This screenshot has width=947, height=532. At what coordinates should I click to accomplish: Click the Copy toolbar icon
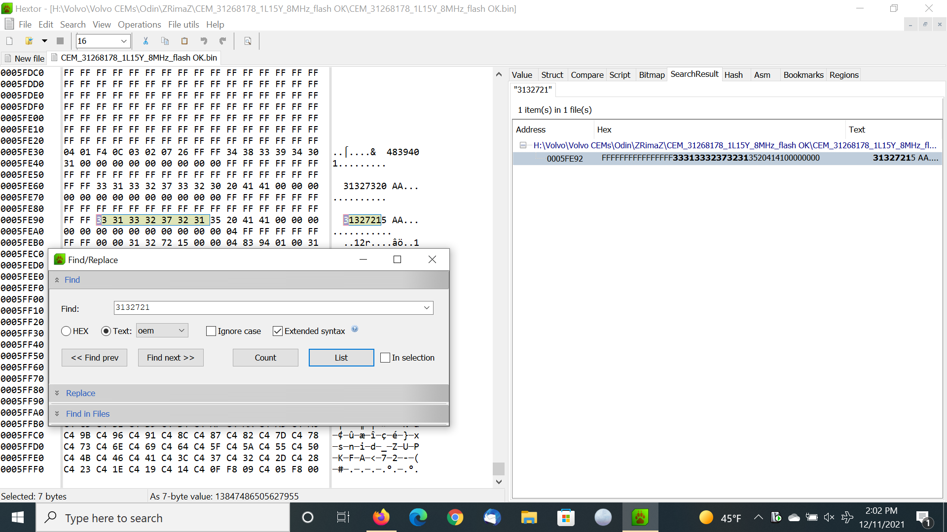point(165,41)
